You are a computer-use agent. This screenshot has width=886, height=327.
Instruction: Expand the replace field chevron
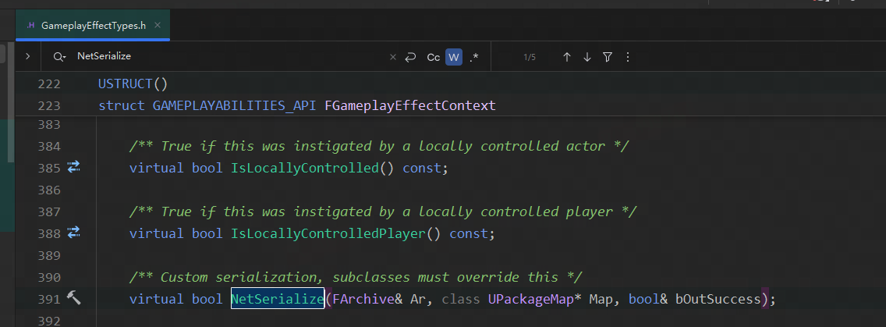point(28,56)
